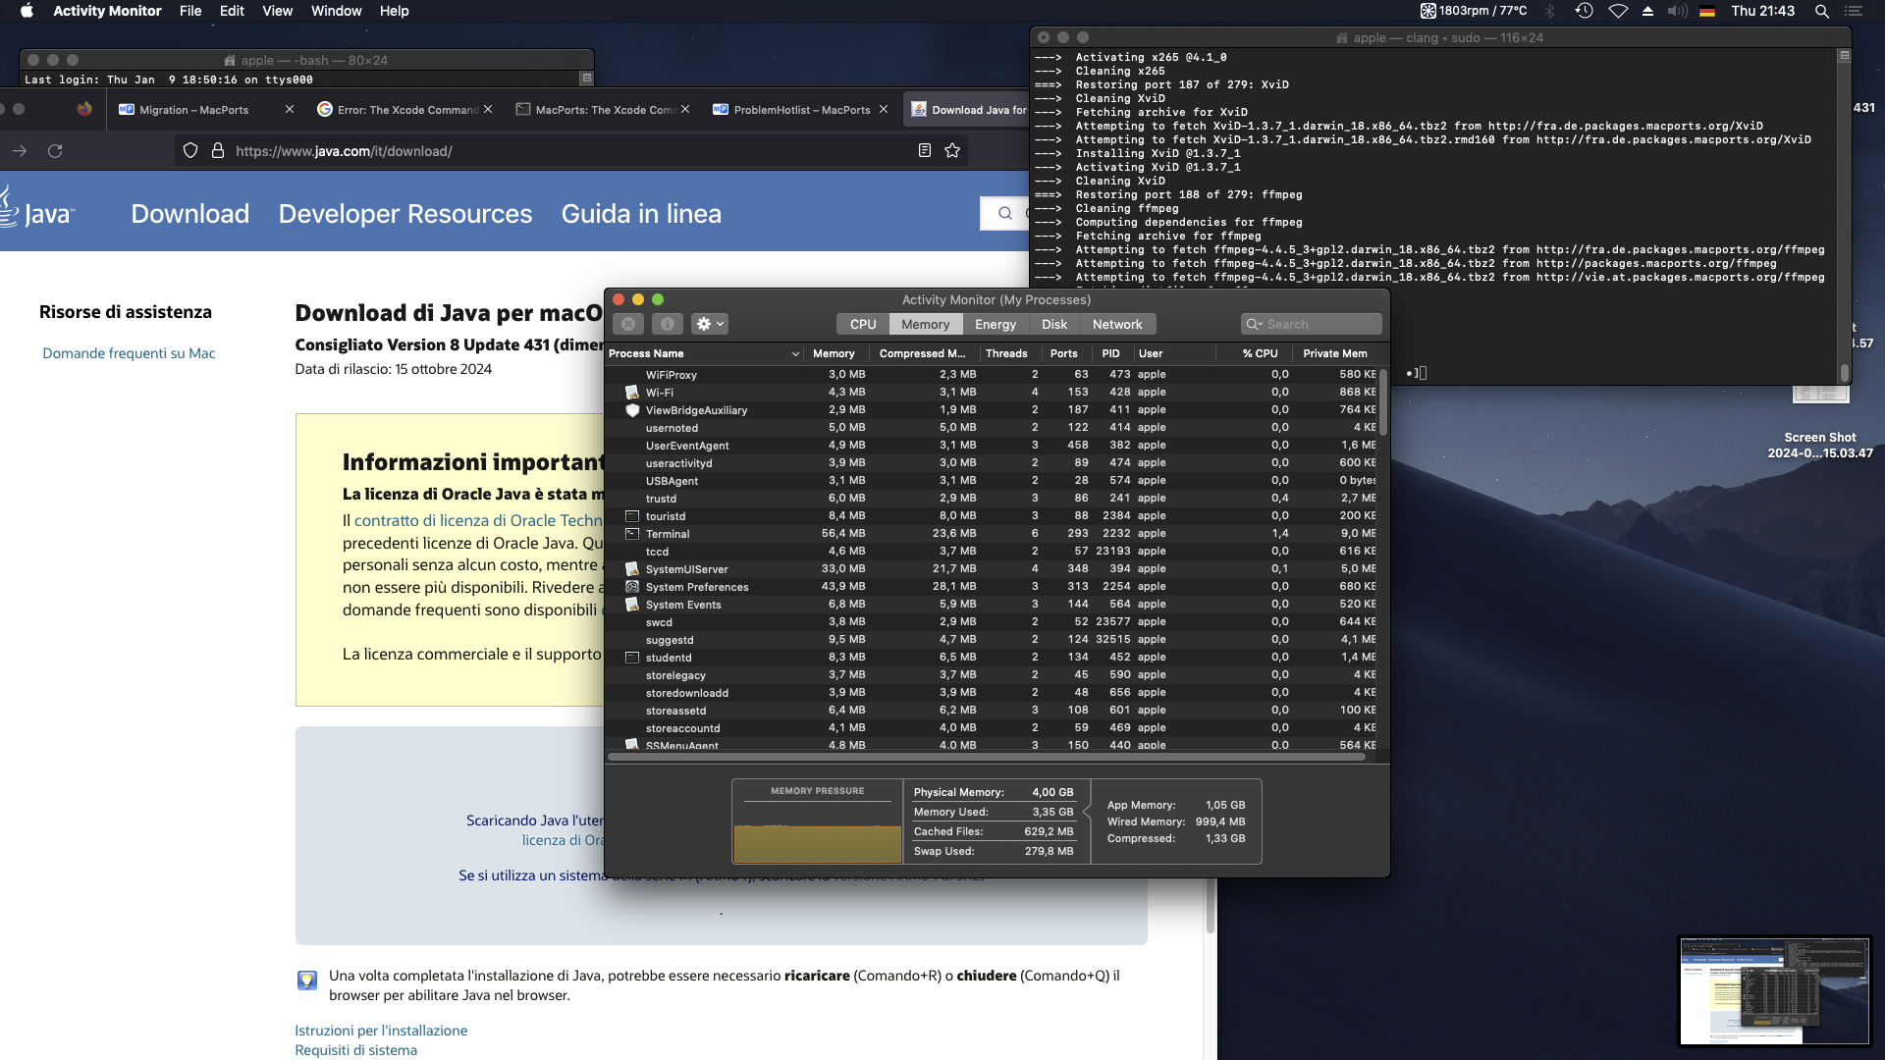Click the Activity Monitor search field
Viewport: 1885px width, 1060px height.
coord(1316,324)
